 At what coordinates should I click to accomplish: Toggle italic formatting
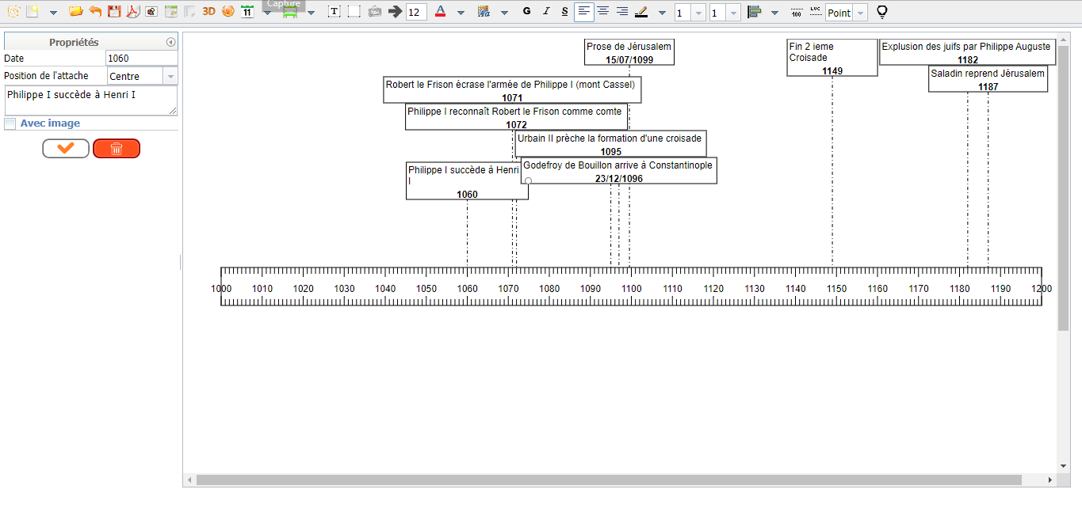point(546,12)
